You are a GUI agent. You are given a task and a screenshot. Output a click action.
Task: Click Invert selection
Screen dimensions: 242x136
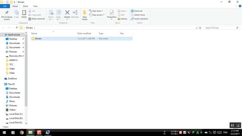click(x=140, y=19)
